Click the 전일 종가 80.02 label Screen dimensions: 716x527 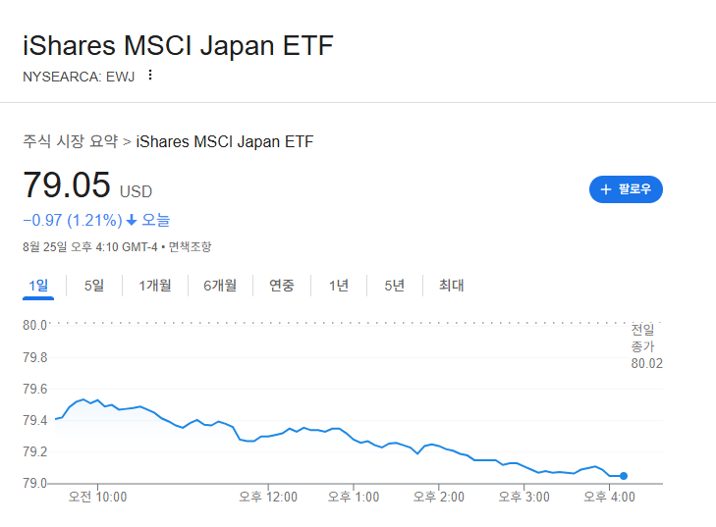coord(646,345)
